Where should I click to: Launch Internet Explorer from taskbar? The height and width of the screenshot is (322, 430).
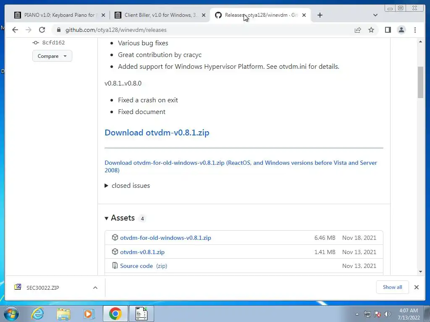click(37, 314)
